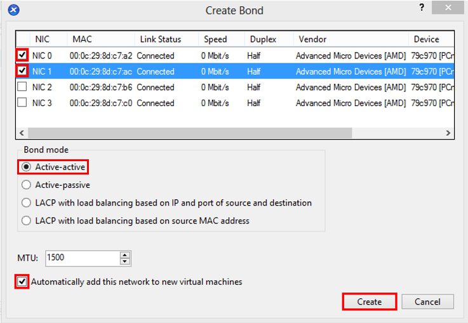Click the Create button

369,301
